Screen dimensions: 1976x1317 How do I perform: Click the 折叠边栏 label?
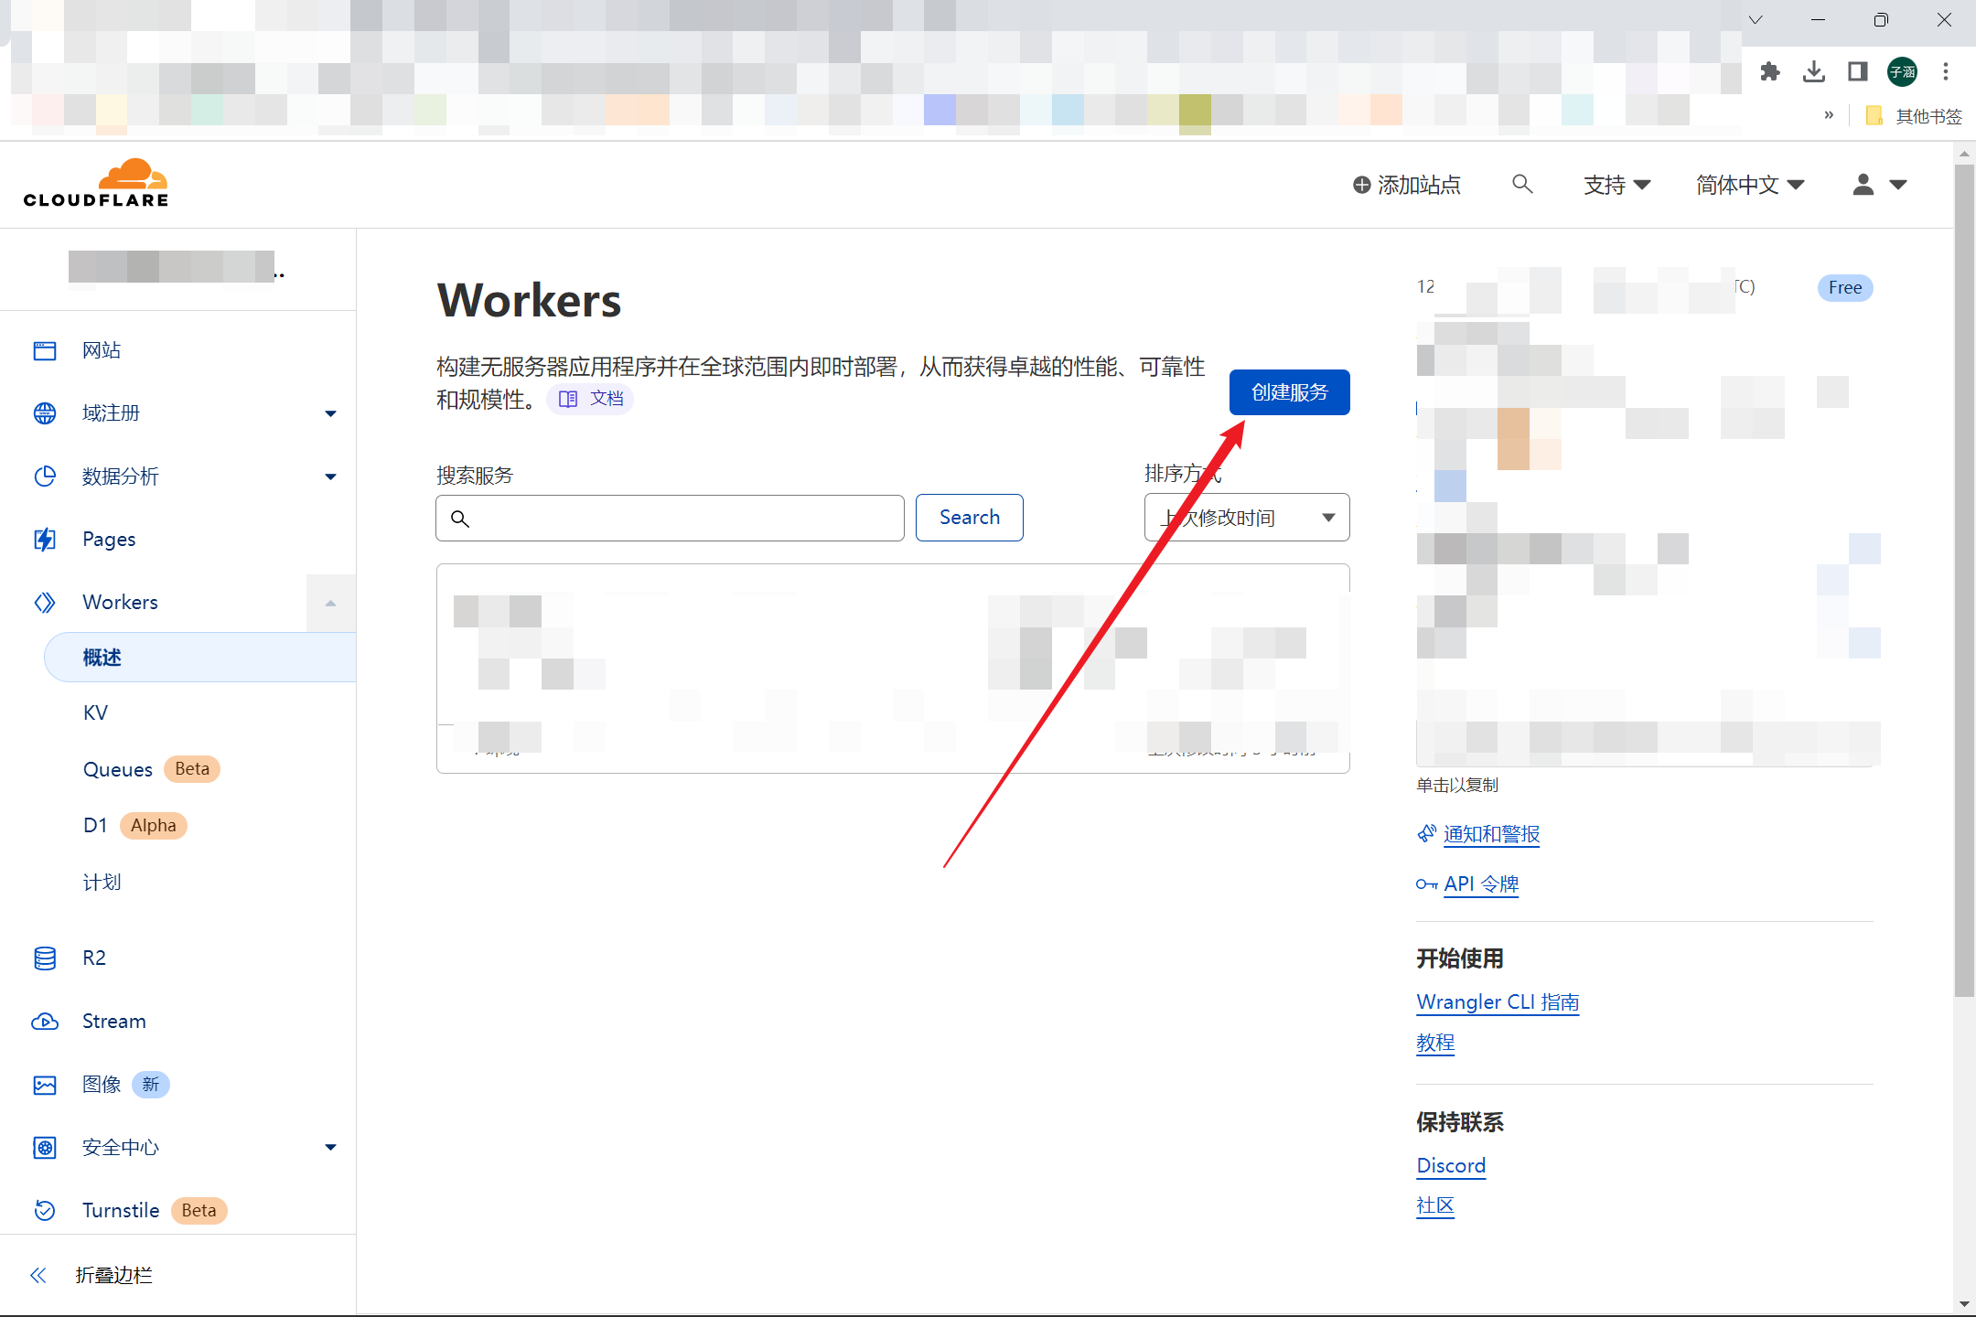tap(113, 1275)
